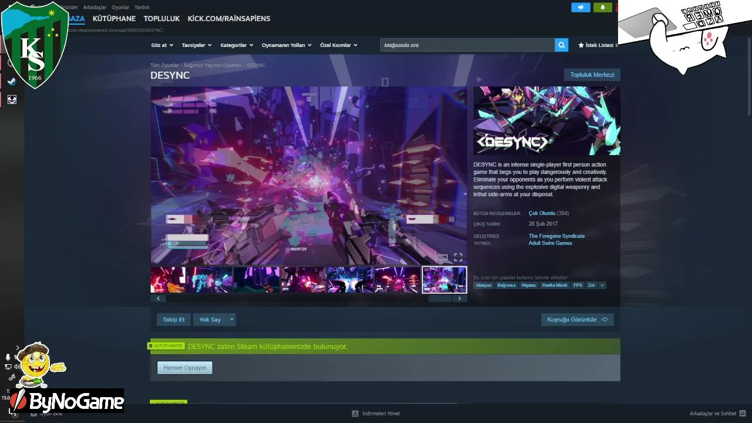Open the KİCK.COM/RAİNSAPİENS profile tab
This screenshot has width=752, height=423.
tap(229, 19)
